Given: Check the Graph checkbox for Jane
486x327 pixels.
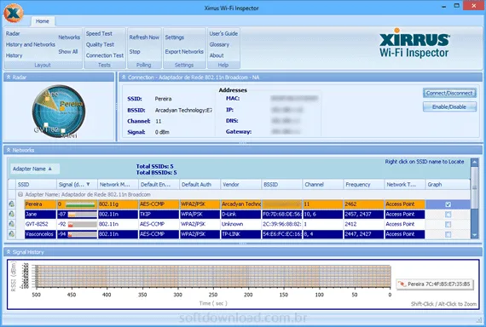Looking at the screenshot, I should [448, 215].
